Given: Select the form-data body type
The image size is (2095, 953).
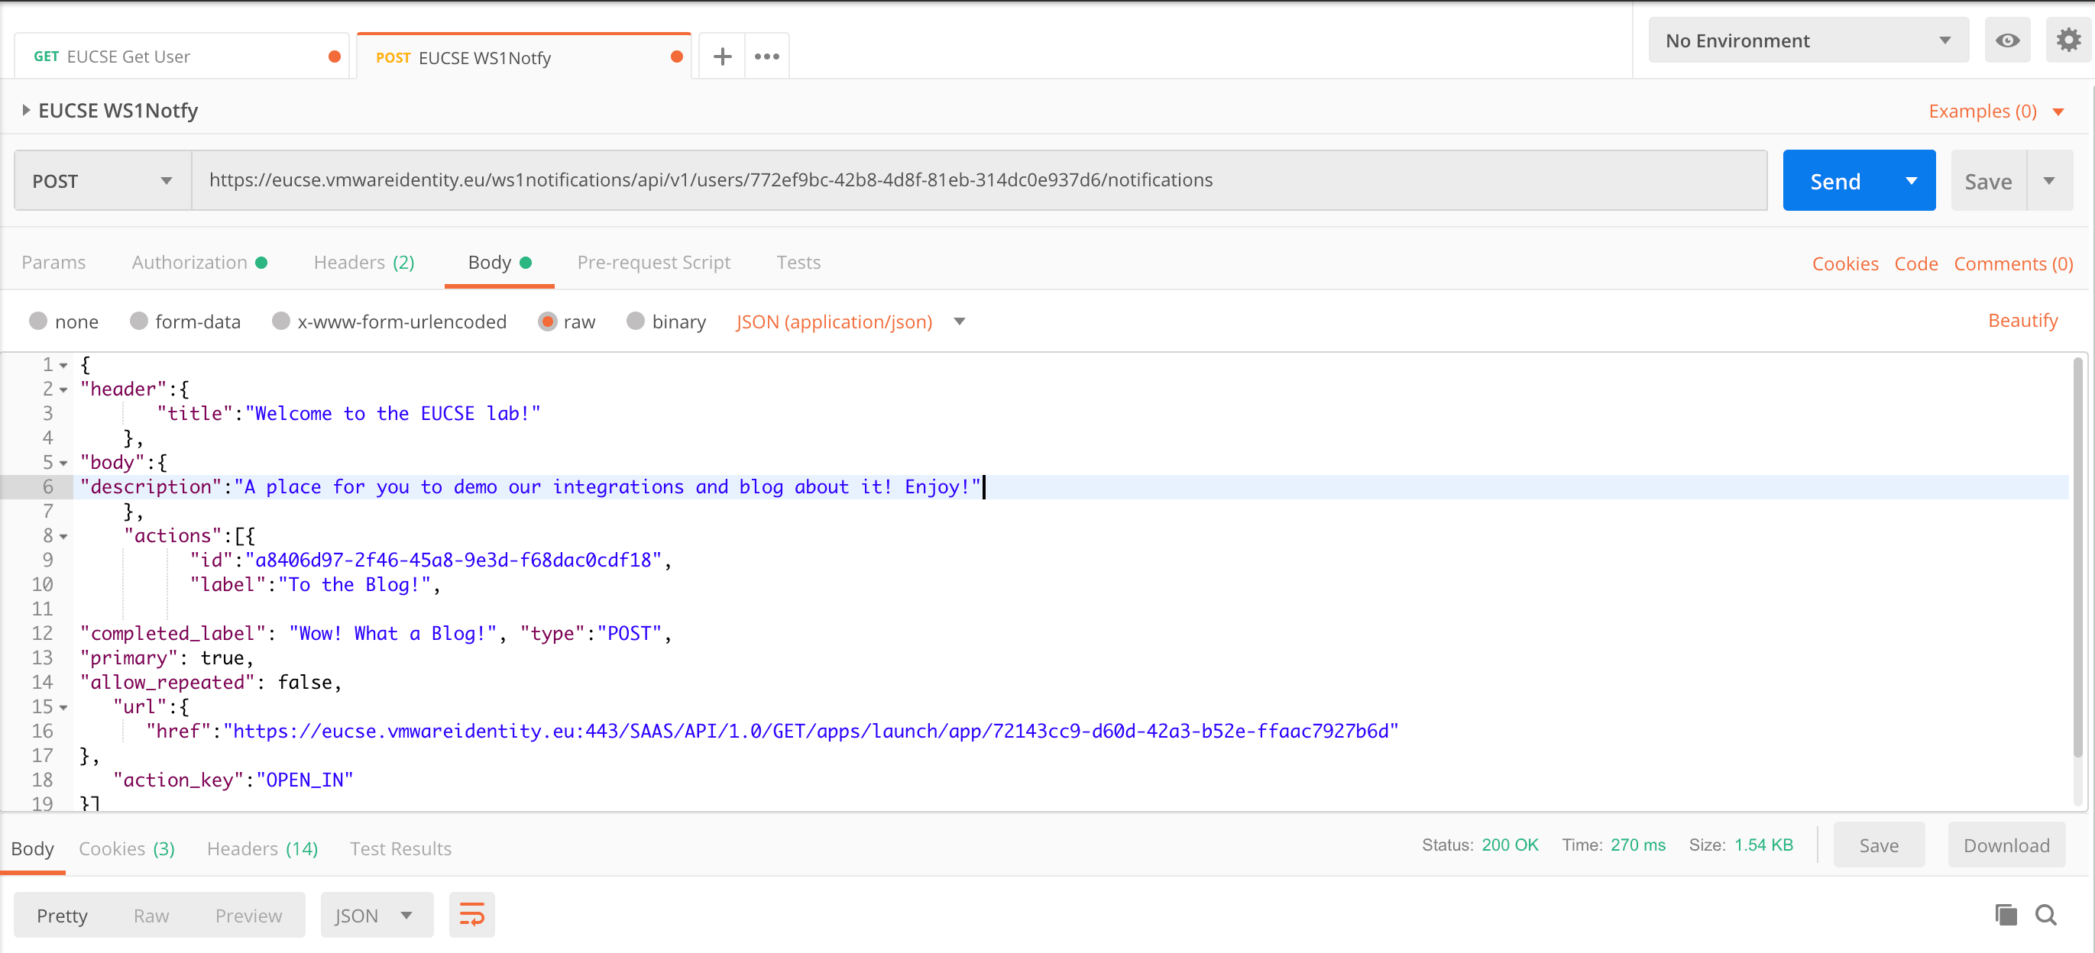Looking at the screenshot, I should 138,321.
